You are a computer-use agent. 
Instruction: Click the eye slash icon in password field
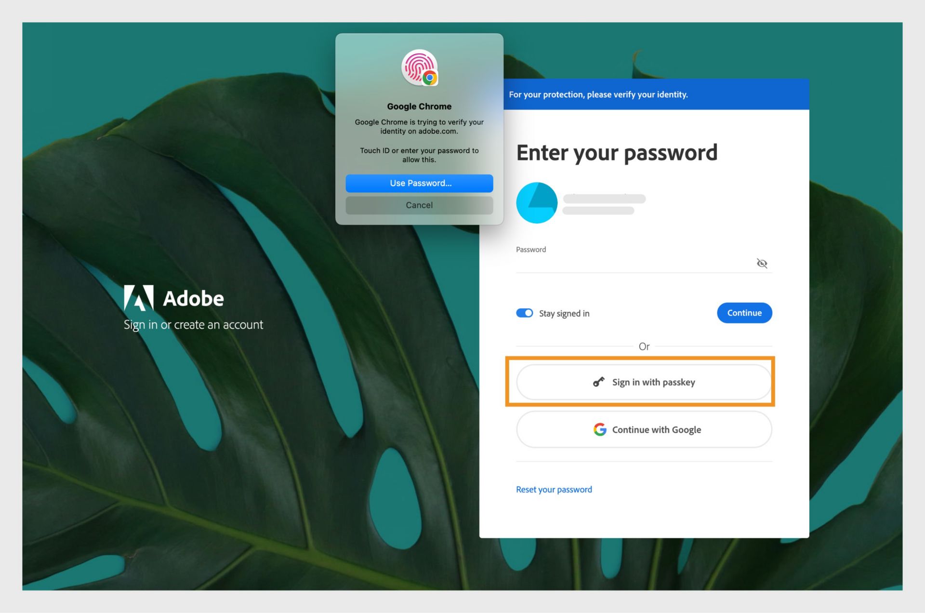point(761,263)
